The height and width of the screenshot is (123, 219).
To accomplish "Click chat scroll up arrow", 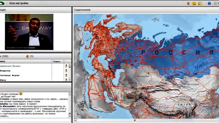I will [x=70, y=94].
